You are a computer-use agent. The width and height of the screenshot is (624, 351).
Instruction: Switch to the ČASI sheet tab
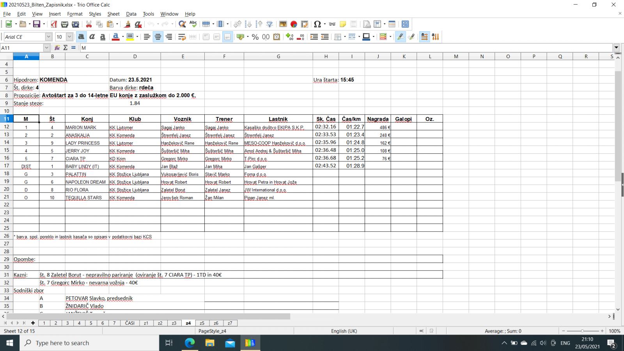[129, 323]
